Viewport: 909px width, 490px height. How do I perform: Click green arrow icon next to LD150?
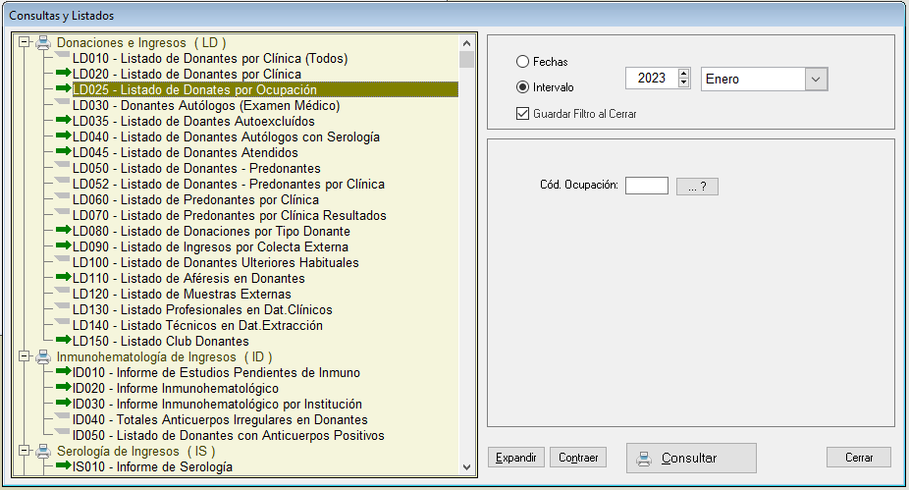(x=63, y=342)
